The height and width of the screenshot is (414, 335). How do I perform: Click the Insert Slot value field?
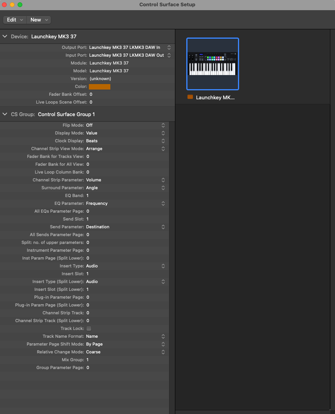pos(88,274)
